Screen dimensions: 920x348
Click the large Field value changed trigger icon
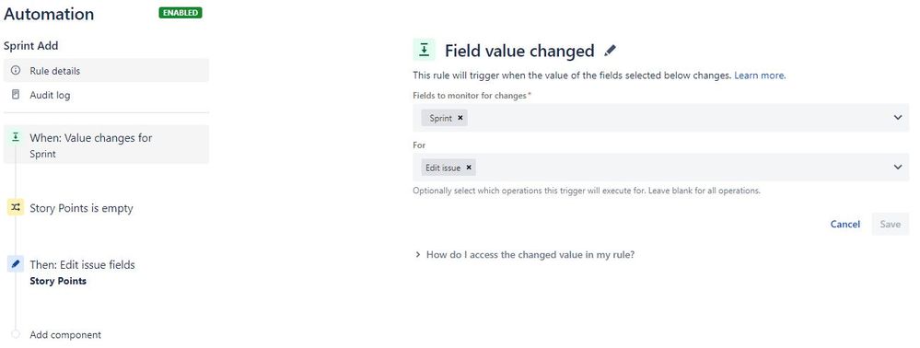[425, 50]
